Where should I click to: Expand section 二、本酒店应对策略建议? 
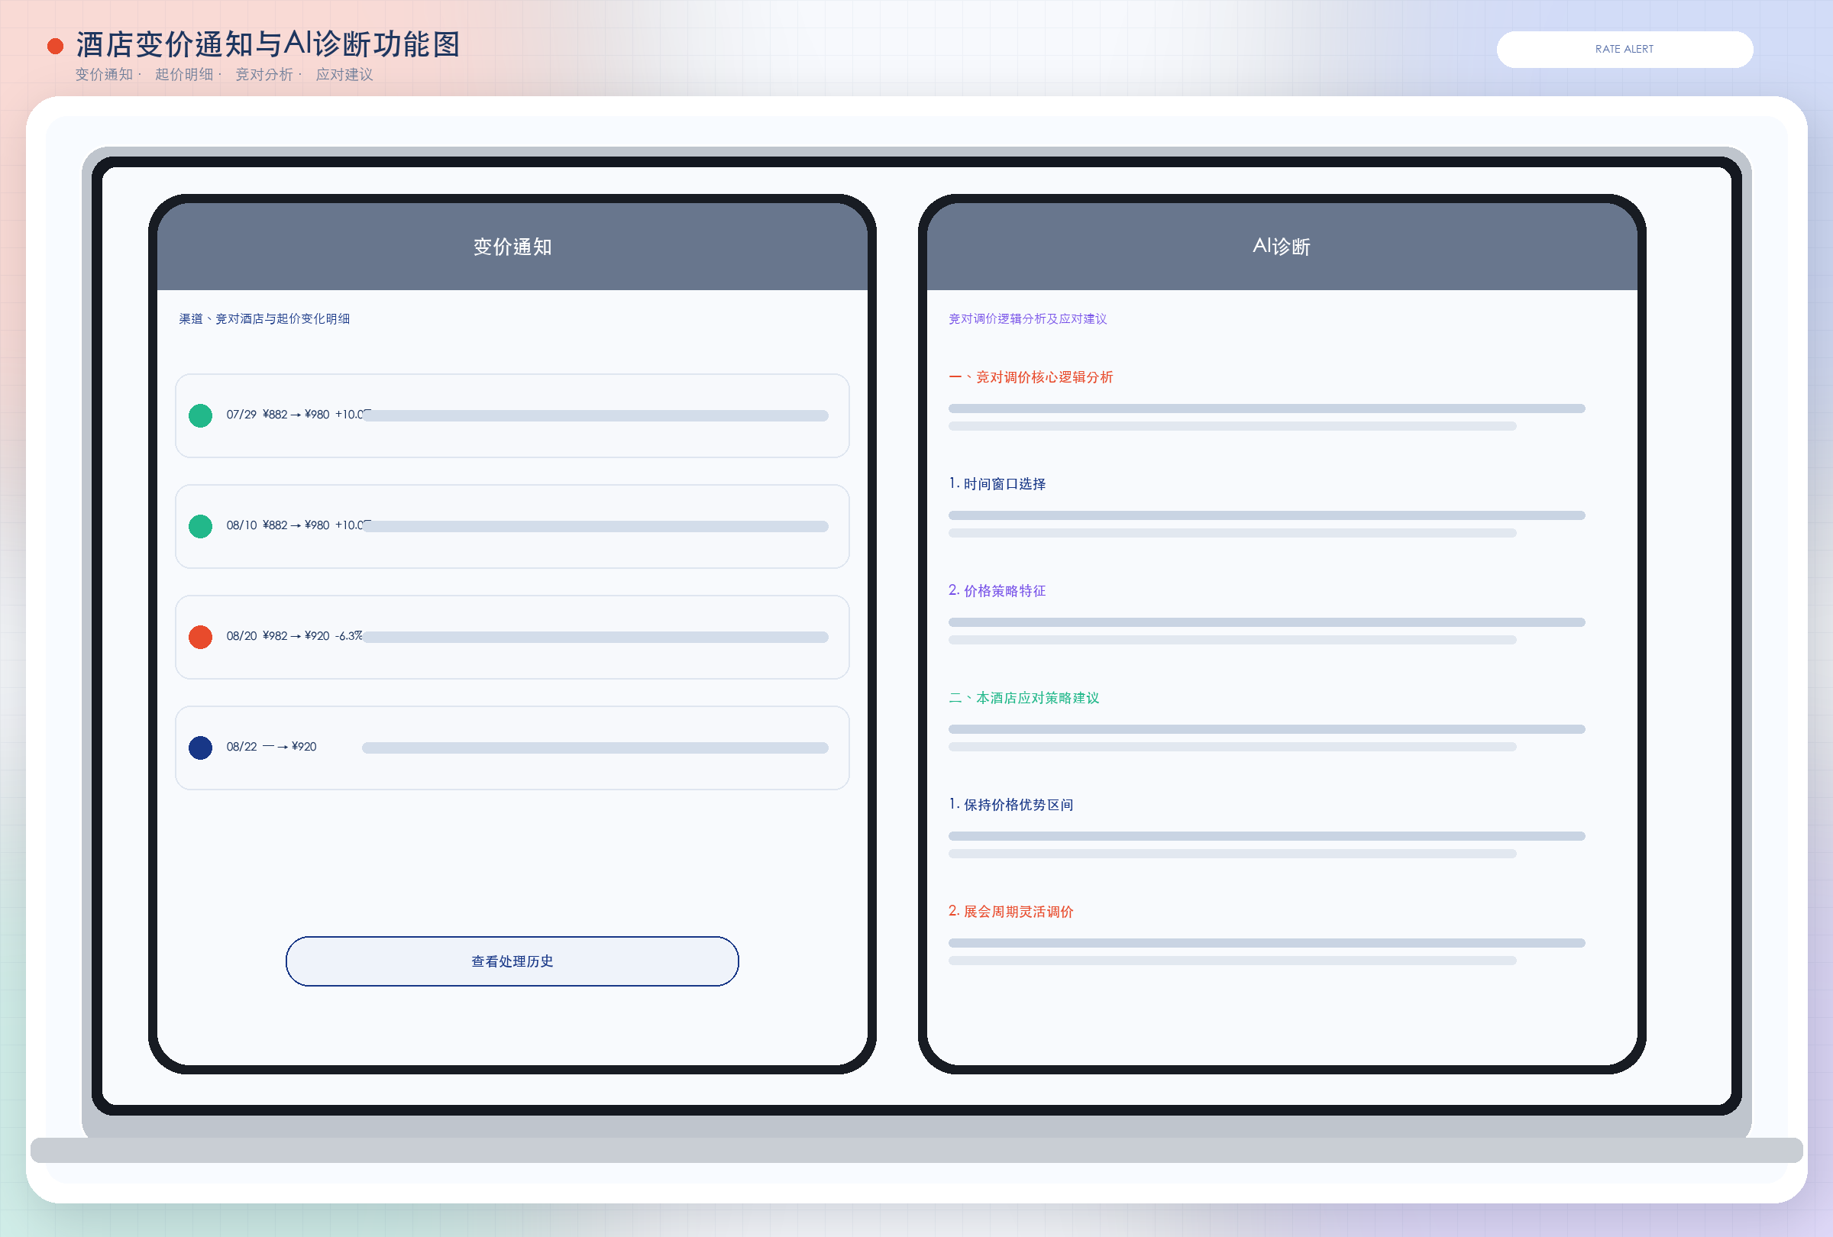pyautogui.click(x=1023, y=698)
